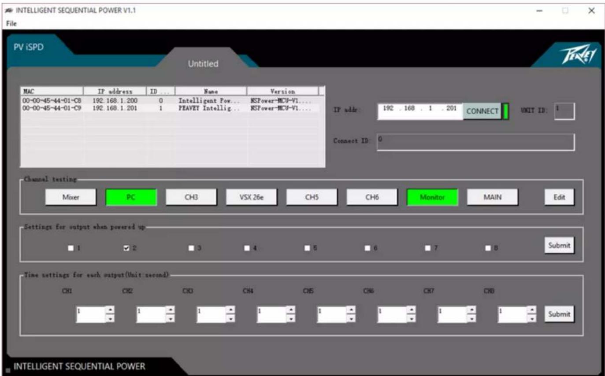Click the CH1 time value field
Viewport: 605px width, 376px height.
click(x=91, y=314)
